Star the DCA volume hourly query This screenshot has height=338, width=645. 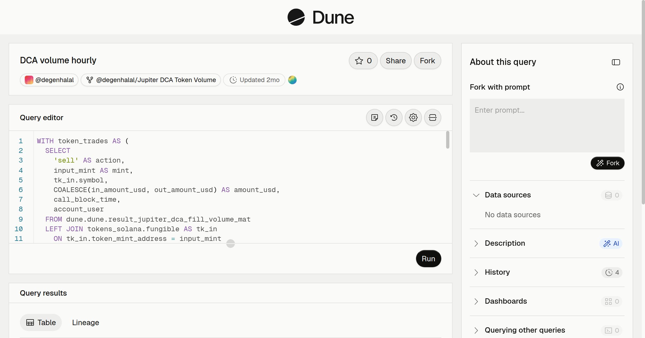tap(363, 61)
